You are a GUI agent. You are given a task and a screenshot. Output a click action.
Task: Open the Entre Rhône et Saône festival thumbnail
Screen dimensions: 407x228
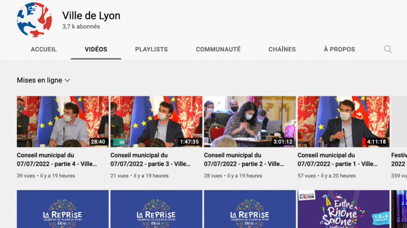coord(343,210)
